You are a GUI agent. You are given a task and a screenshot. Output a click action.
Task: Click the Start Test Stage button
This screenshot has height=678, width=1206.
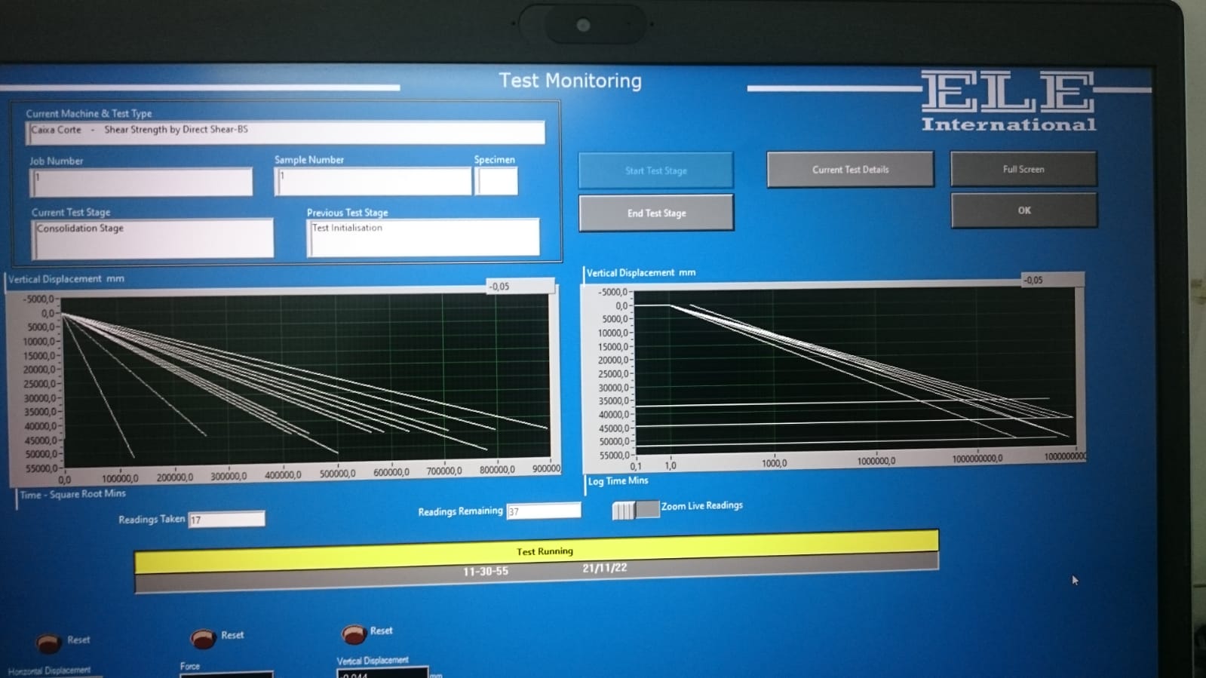(x=655, y=170)
